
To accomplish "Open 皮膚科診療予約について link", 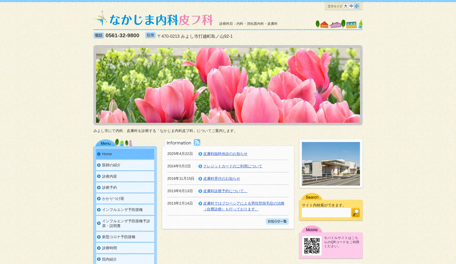I will click(225, 191).
